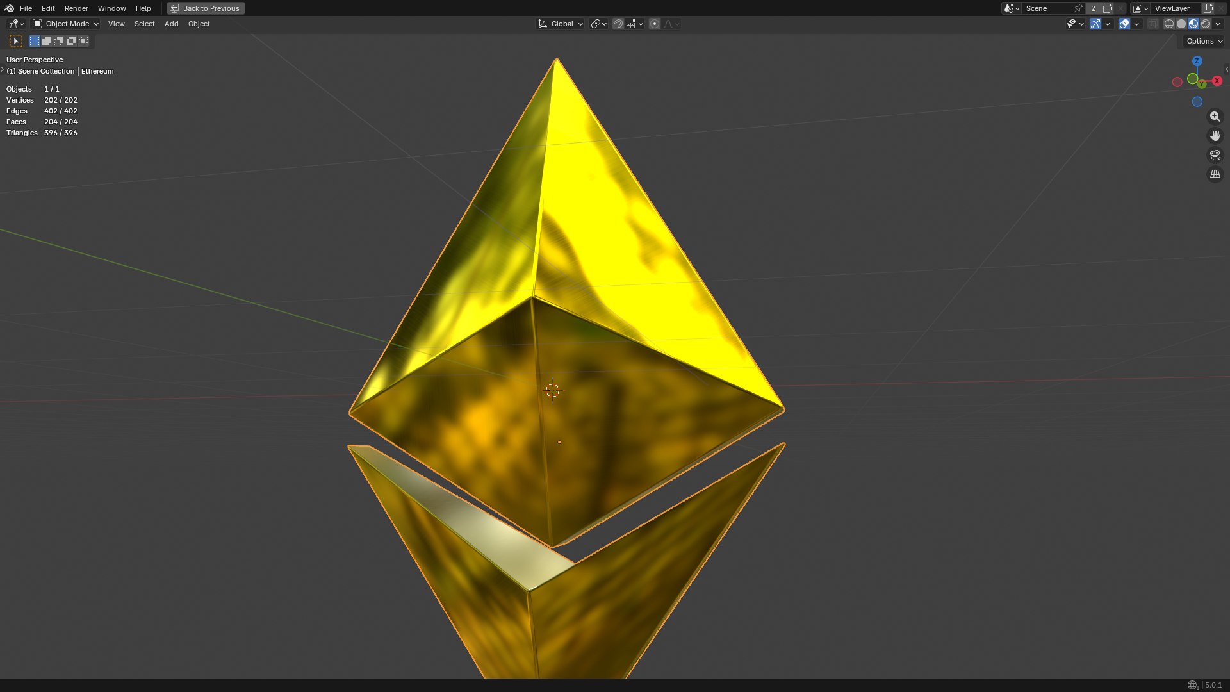This screenshot has height=692, width=1230.
Task: Choose the Invert selection mode
Action: [x=71, y=41]
